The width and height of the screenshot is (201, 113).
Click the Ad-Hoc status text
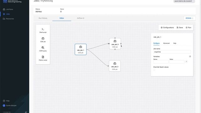(39, 12)
